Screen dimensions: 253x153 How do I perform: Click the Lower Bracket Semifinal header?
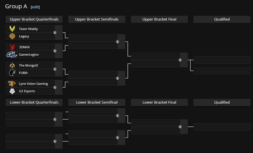pyautogui.click(x=97, y=102)
